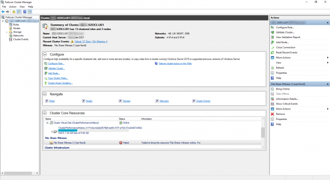Select Failover Cluster Manager root node

(19, 17)
